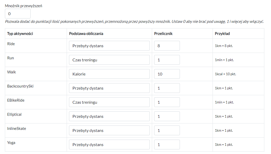The height and width of the screenshot is (154, 271).
Task: Select the Elliptical Przelicznik input
Action: 167,116
